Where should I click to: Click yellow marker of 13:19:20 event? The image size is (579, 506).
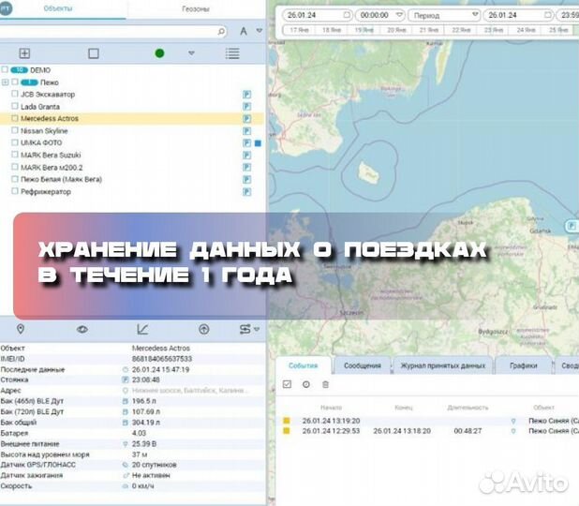(287, 421)
